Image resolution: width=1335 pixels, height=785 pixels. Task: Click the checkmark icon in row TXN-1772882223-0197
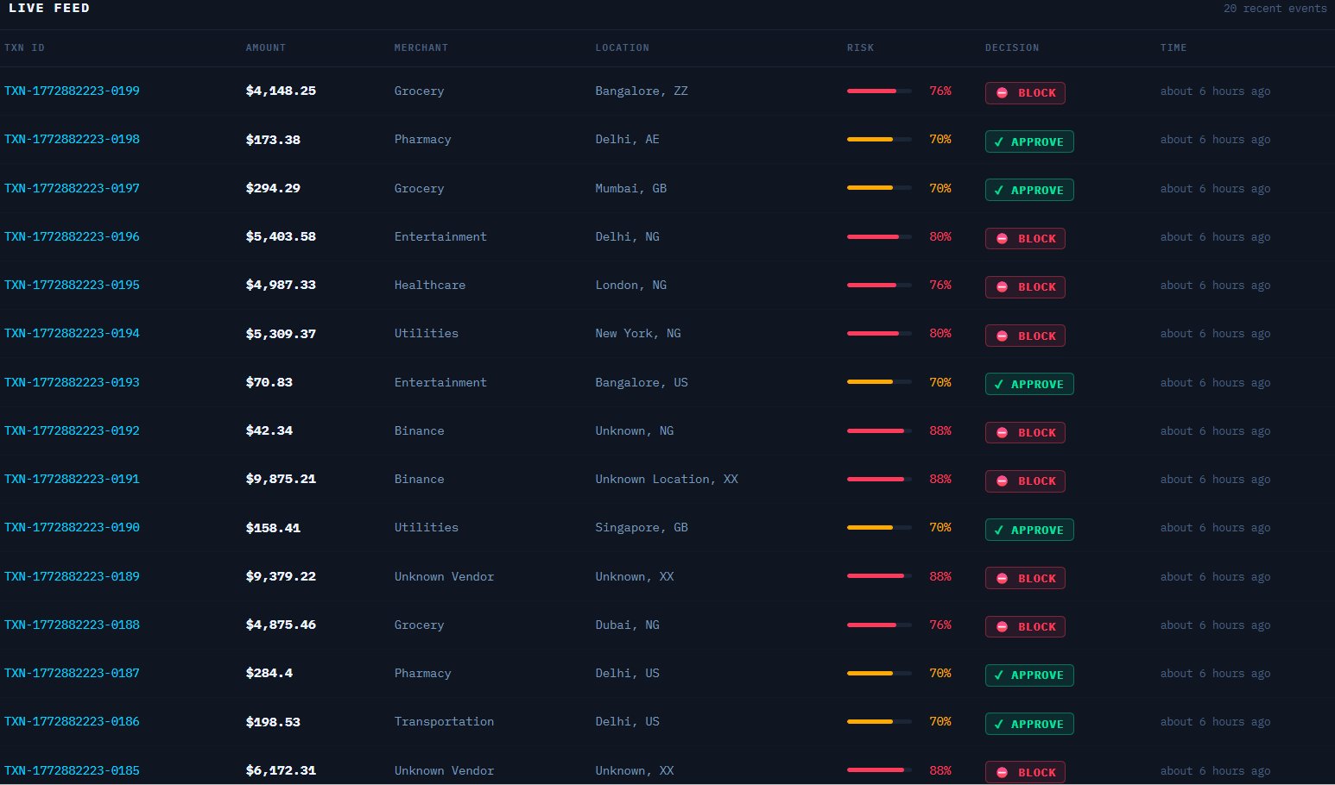pyautogui.click(x=999, y=191)
